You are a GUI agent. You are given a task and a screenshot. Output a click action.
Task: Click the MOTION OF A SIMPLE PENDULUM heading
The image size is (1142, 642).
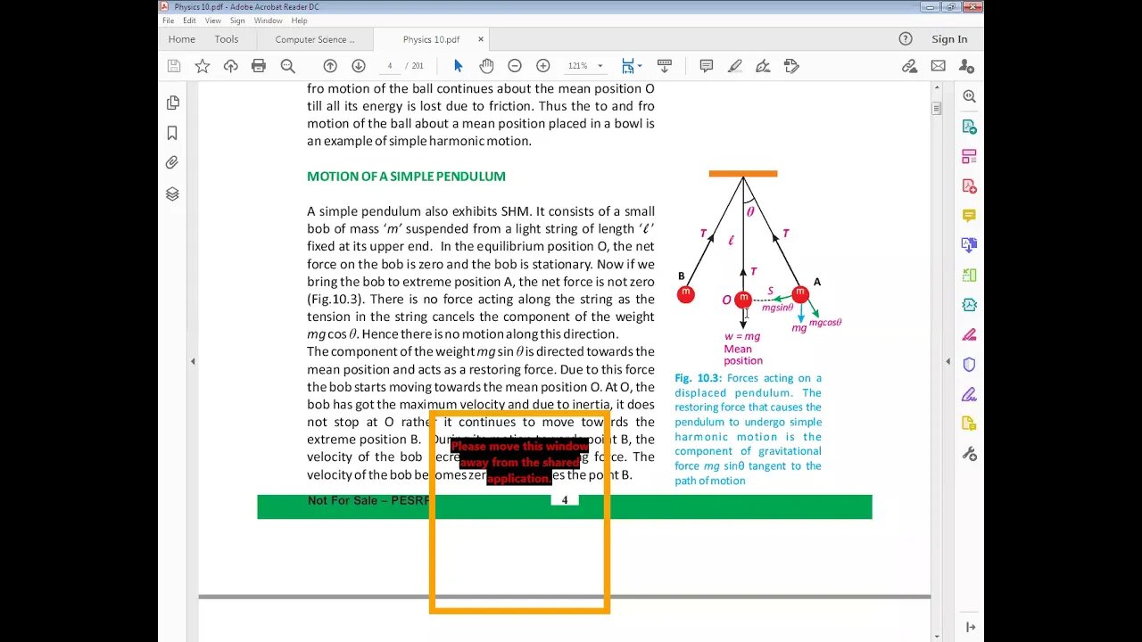coord(406,177)
